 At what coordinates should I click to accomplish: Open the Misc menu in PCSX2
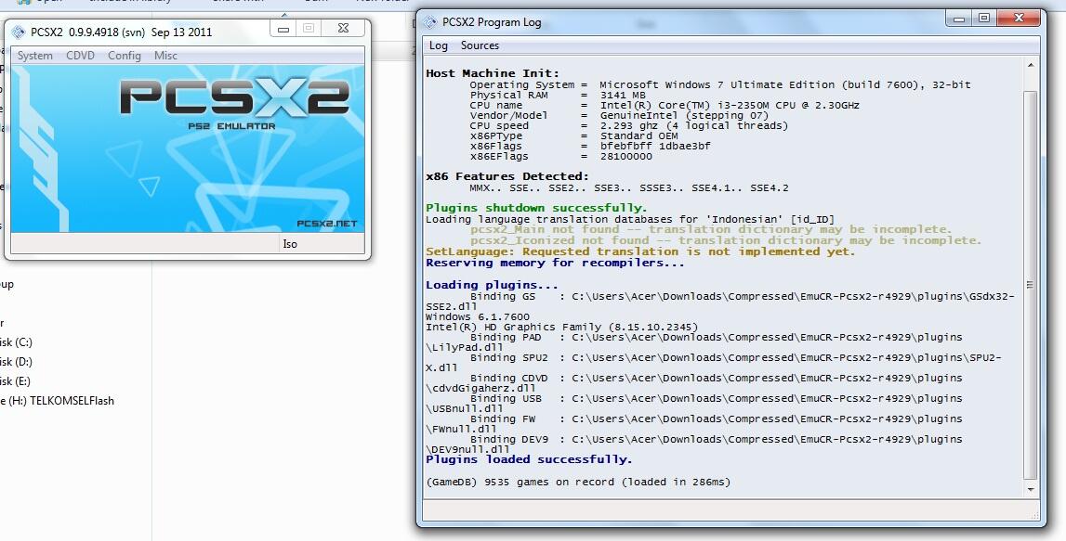165,56
